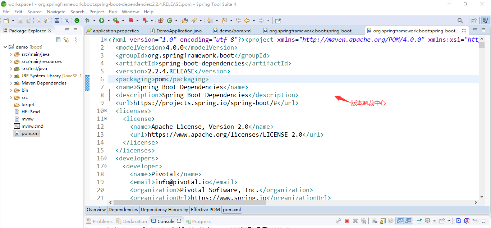Click the Debug bug icon
This screenshot has height=228, width=491.
(x=87, y=20)
